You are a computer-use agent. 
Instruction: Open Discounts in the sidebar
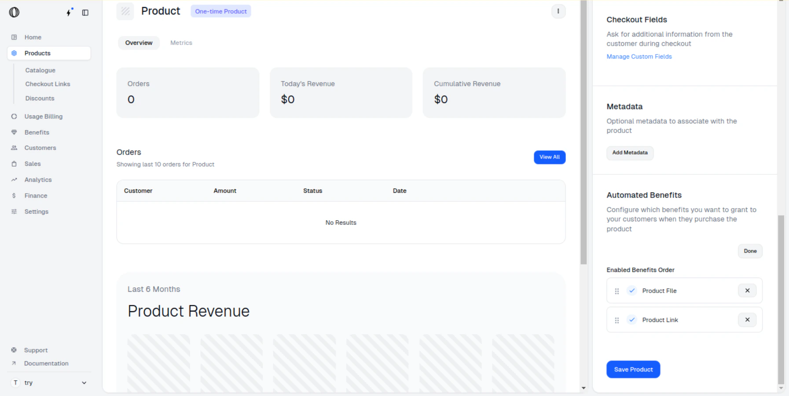pos(40,99)
